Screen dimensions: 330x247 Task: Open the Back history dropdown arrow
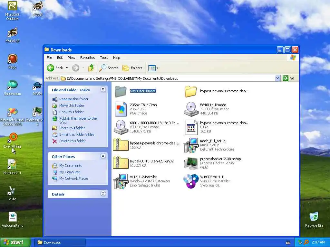click(x=67, y=68)
